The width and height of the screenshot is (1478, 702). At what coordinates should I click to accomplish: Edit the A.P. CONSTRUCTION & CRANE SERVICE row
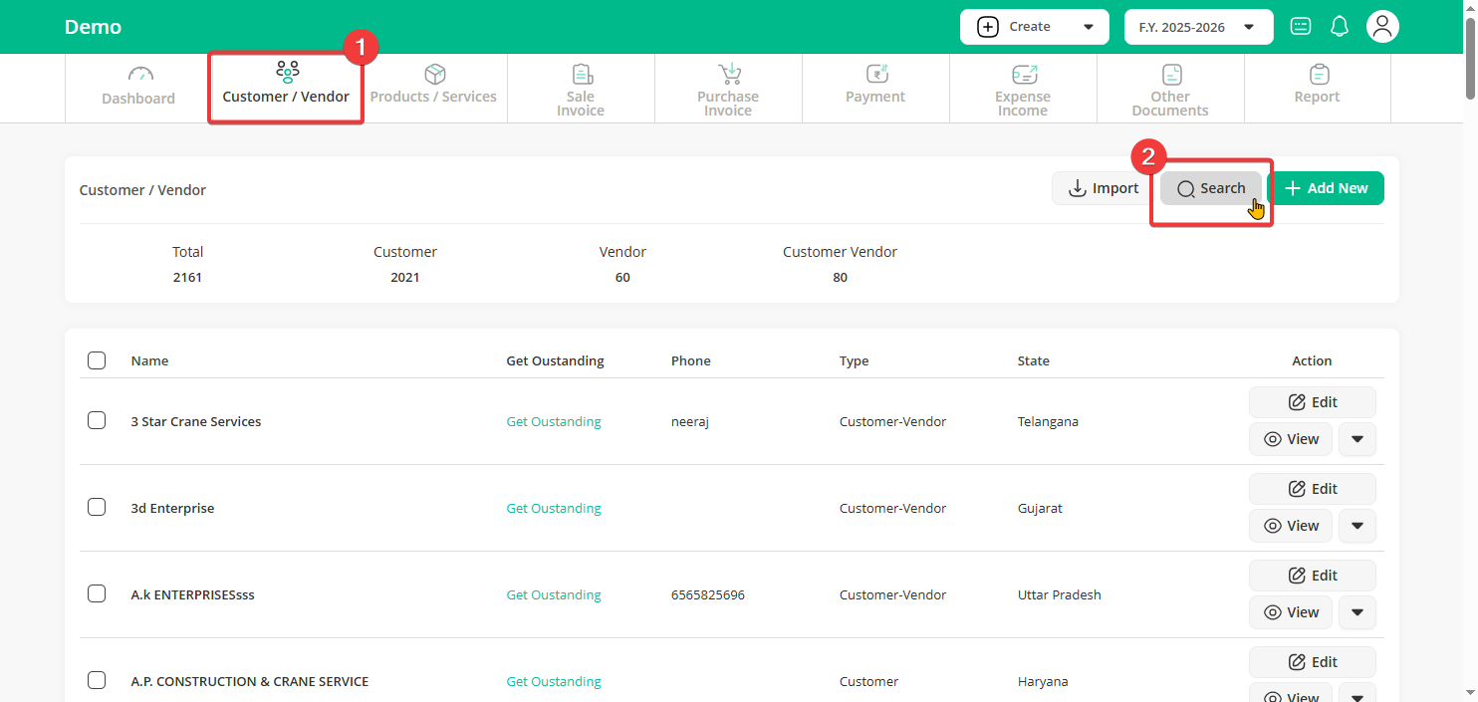(x=1313, y=662)
